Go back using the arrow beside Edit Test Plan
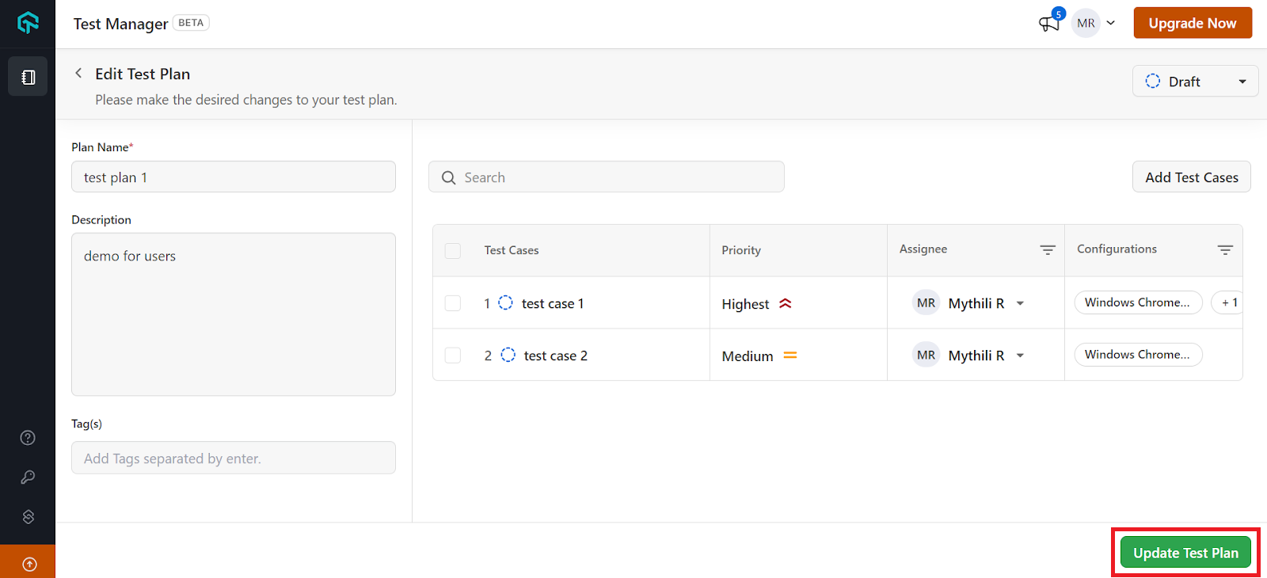This screenshot has height=578, width=1267. (x=78, y=73)
